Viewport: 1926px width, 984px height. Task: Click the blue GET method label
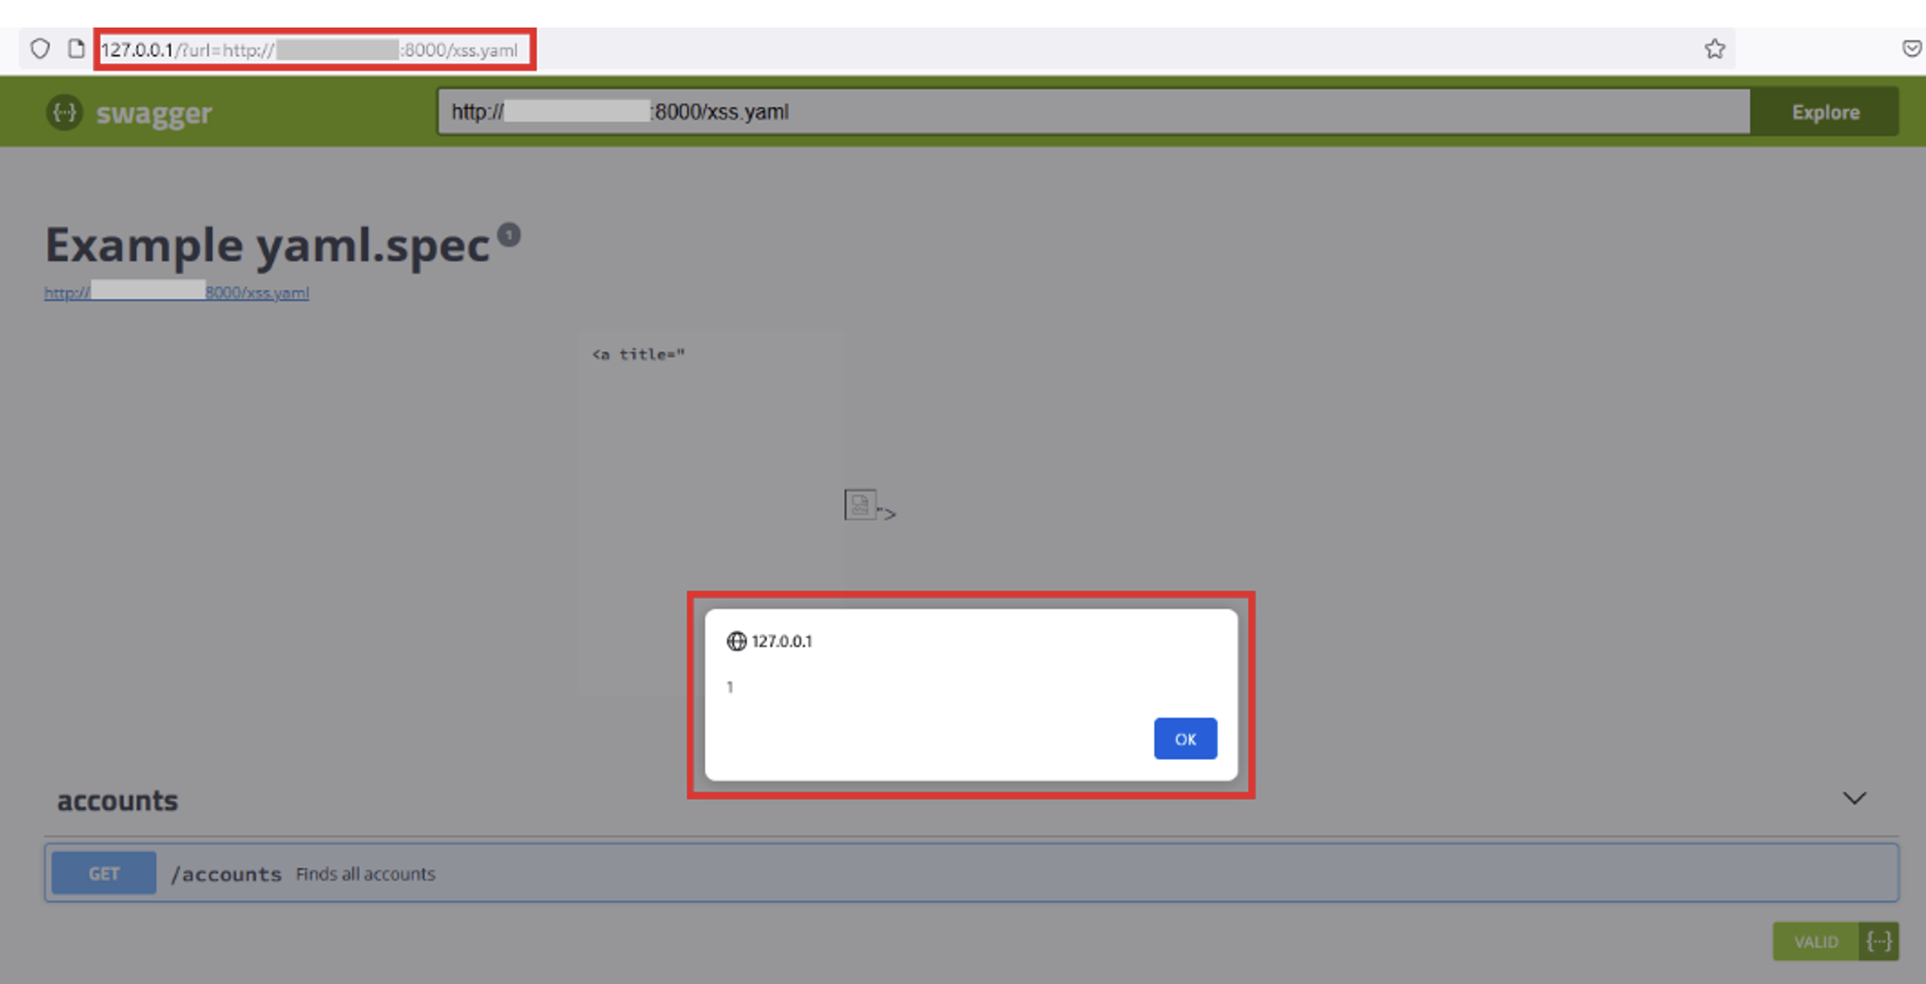point(104,873)
